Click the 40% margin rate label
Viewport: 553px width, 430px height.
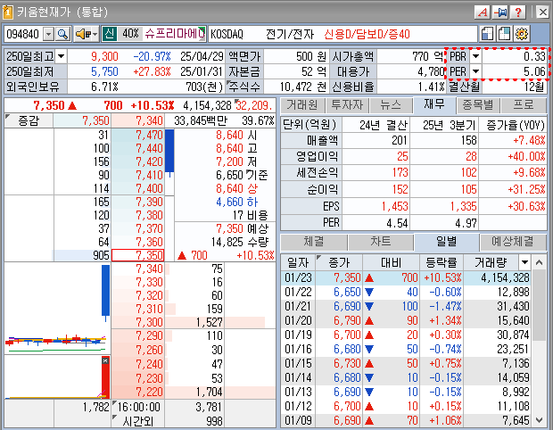(130, 34)
